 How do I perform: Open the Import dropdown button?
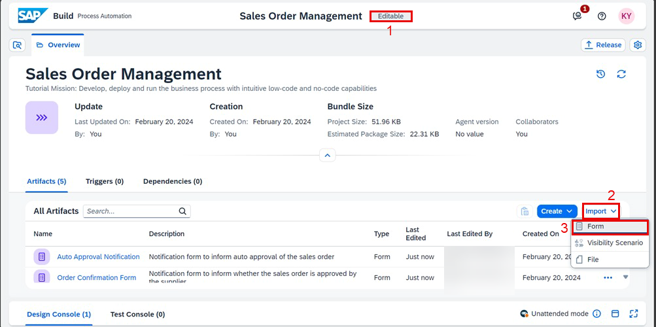pos(601,211)
